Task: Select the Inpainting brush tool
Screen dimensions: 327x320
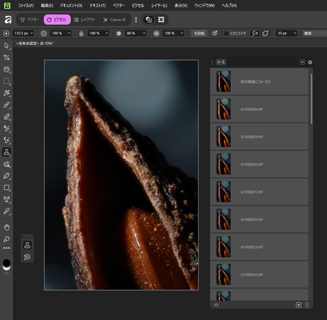Action: point(6,140)
